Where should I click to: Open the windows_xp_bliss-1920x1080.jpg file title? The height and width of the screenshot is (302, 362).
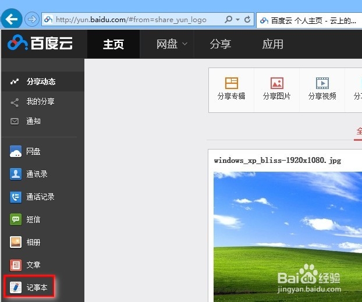pos(278,161)
